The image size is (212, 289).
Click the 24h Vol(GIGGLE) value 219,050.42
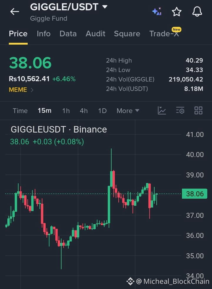[x=186, y=79]
